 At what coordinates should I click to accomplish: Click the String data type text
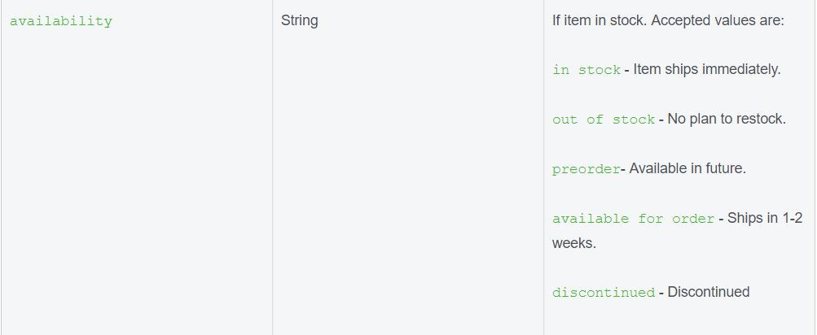pyautogui.click(x=299, y=21)
